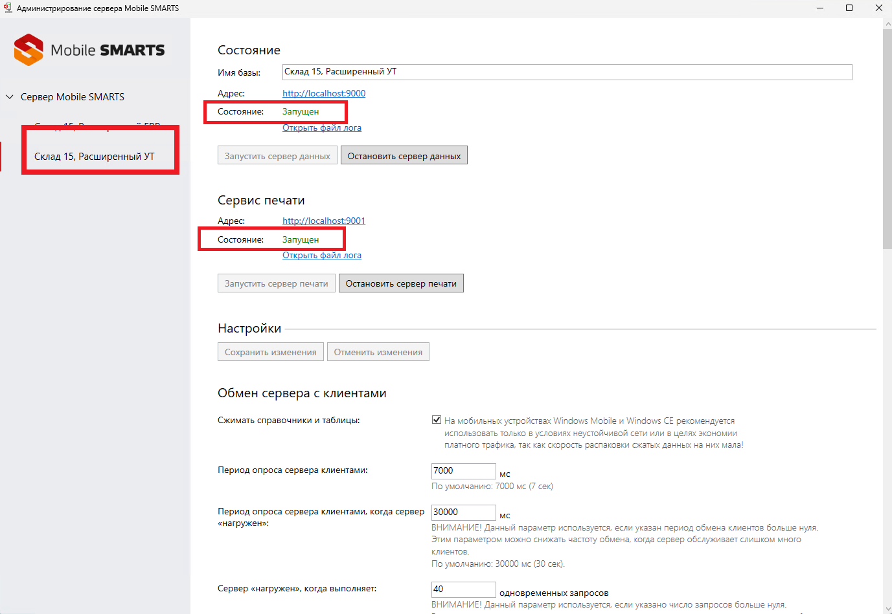892x614 pixels.
Task: Uncheck the Сжимать справочники и таблицы checkbox
Action: click(x=437, y=420)
